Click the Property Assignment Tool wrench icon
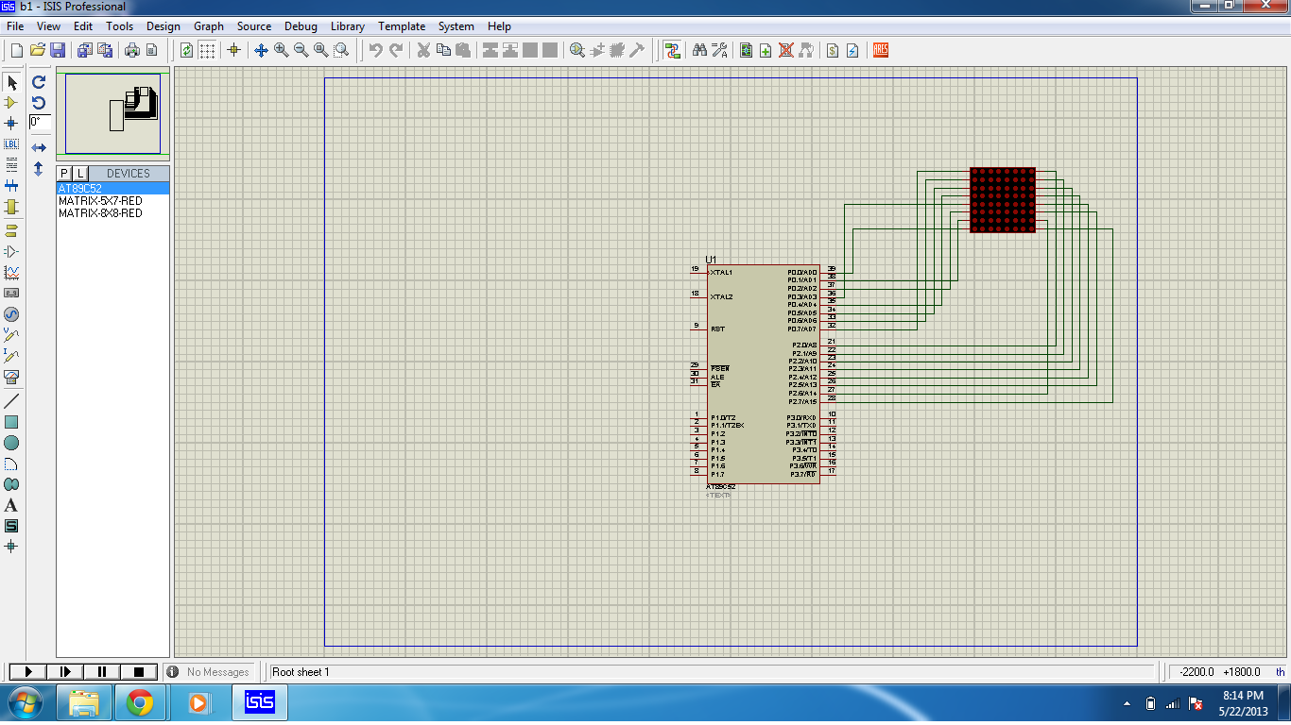1291x725 pixels. (719, 50)
